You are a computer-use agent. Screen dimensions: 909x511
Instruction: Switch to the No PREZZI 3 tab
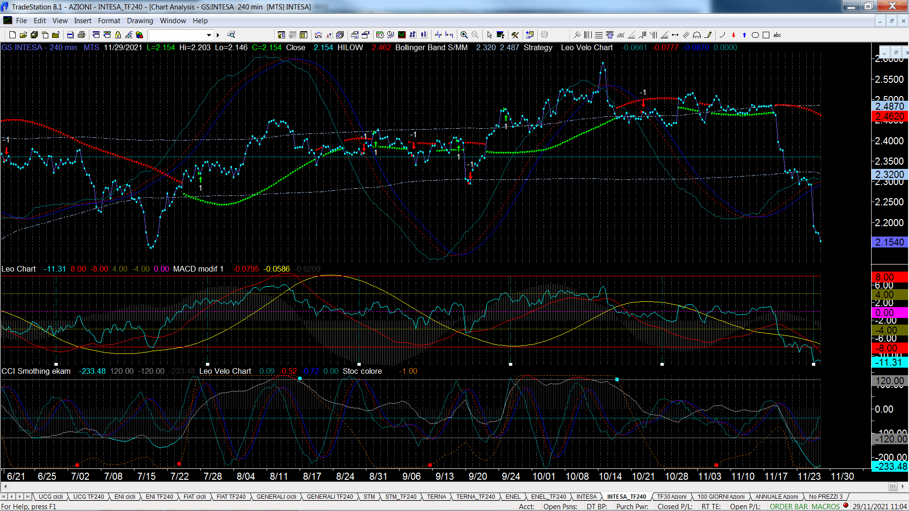(826, 497)
